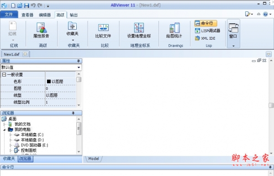The width and height of the screenshot is (274, 176).
Task: Select 桌面 in the browser tree
Action: [x=12, y=119]
